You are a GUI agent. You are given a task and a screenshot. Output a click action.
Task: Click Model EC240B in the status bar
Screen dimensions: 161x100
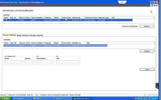click(x=75, y=95)
